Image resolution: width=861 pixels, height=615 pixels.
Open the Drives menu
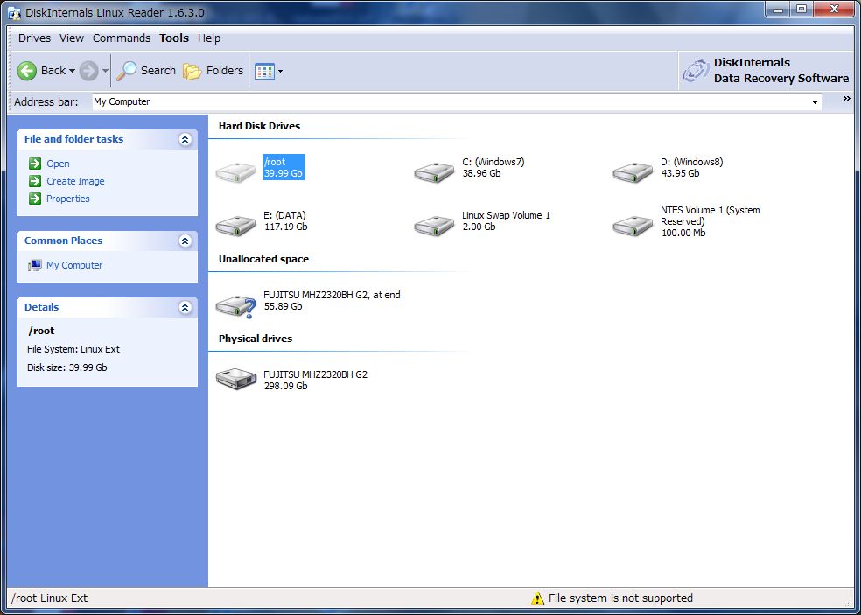coord(34,38)
